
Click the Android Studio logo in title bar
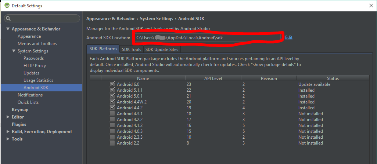[x=7, y=6]
